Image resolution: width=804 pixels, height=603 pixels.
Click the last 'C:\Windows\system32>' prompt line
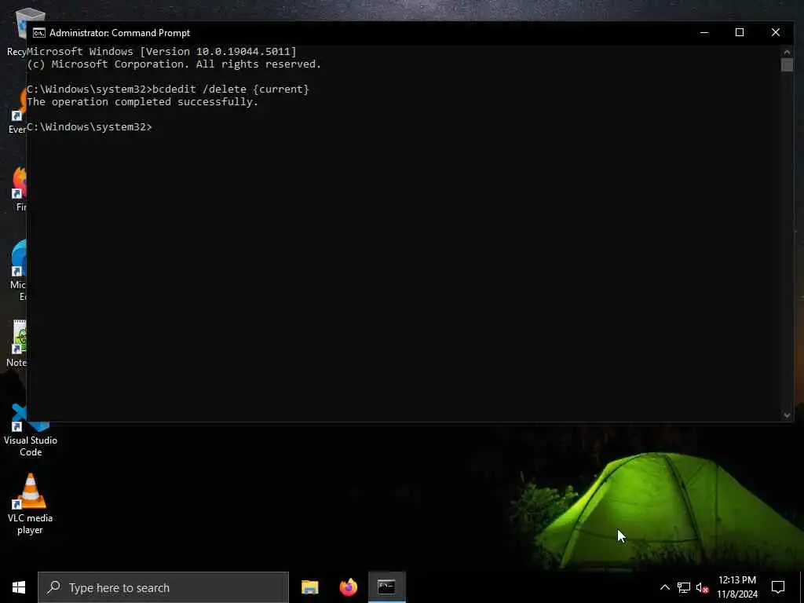point(90,126)
